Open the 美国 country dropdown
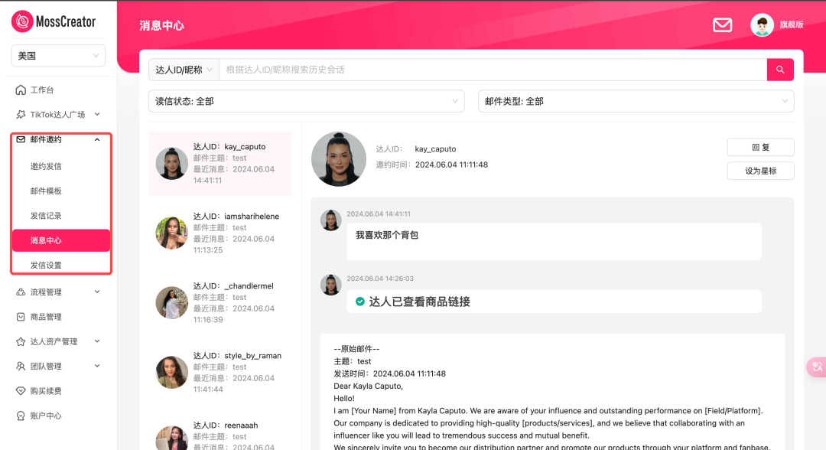 click(x=59, y=56)
